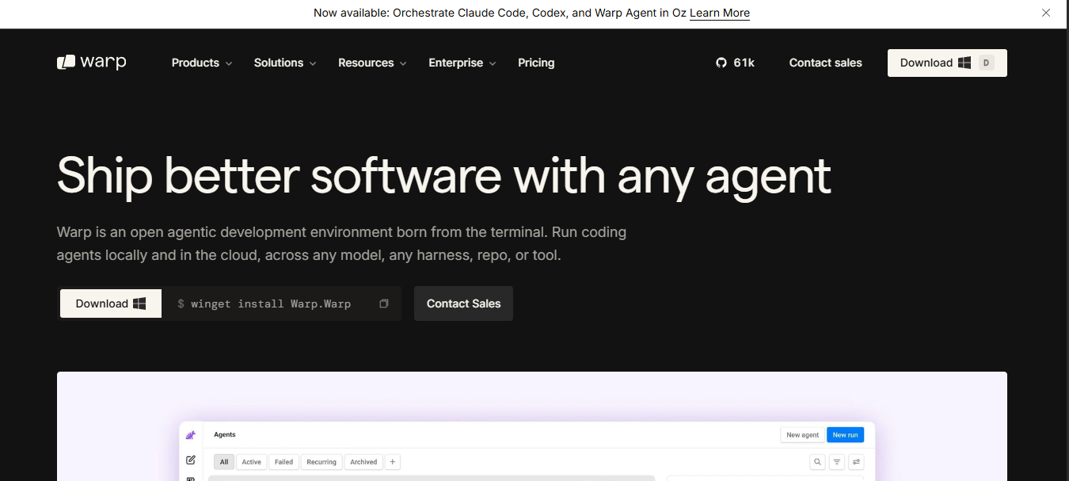The width and height of the screenshot is (1069, 481).
Task: Click the hero Download for Windows button
Action: click(x=111, y=303)
